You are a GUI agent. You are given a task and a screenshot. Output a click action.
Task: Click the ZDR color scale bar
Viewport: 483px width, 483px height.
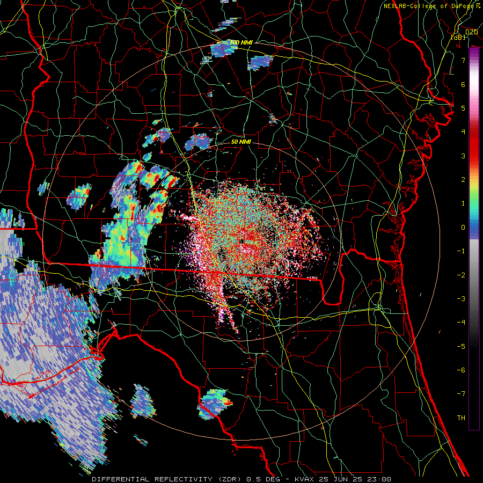[474, 238]
